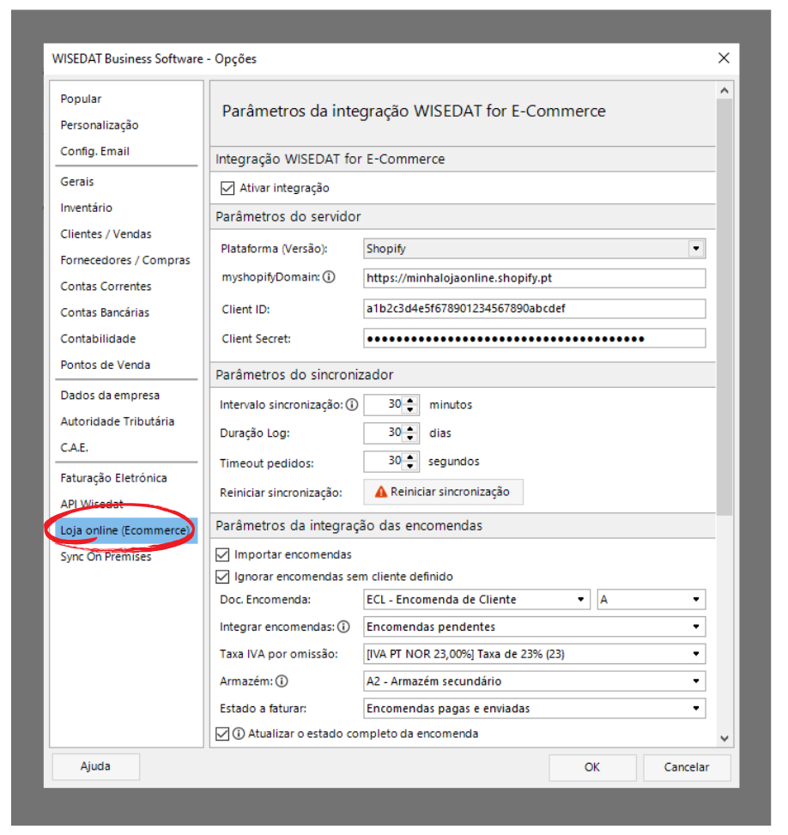The width and height of the screenshot is (788, 835).
Task: Click the myshopifyDomain URL field
Action: 535,279
